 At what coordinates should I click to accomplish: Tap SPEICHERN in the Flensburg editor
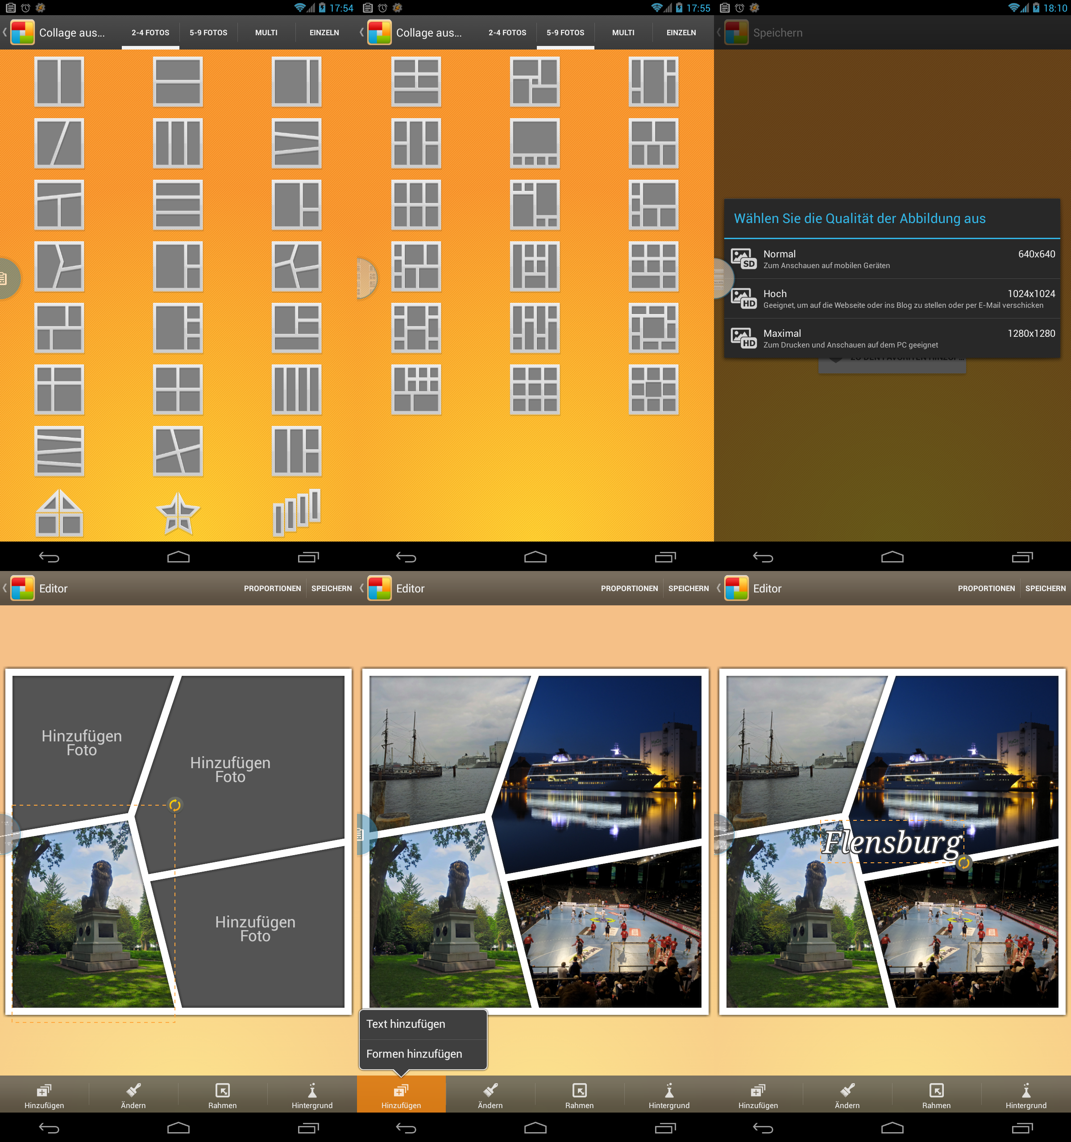pos(1045,588)
